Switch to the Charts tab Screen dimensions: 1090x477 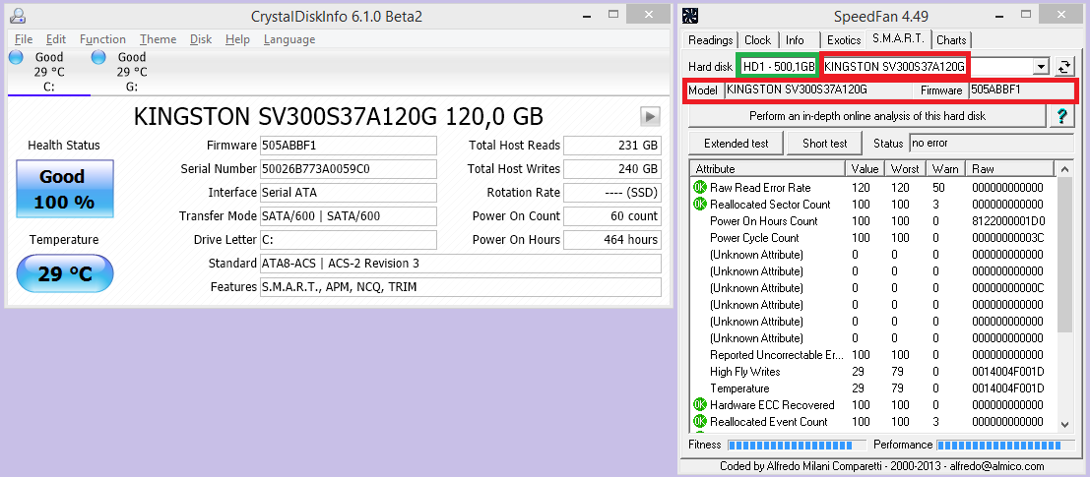pyautogui.click(x=951, y=40)
